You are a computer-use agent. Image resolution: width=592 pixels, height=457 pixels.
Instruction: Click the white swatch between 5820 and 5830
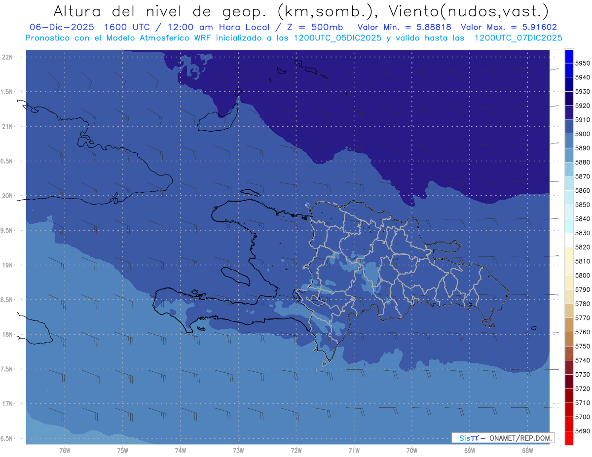pos(569,240)
